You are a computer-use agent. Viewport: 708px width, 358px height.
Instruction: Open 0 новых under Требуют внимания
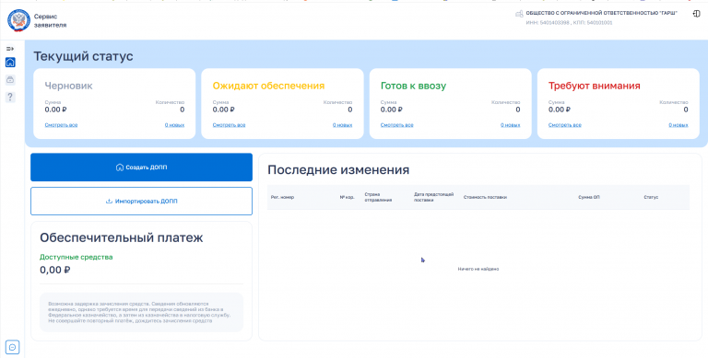(x=678, y=125)
